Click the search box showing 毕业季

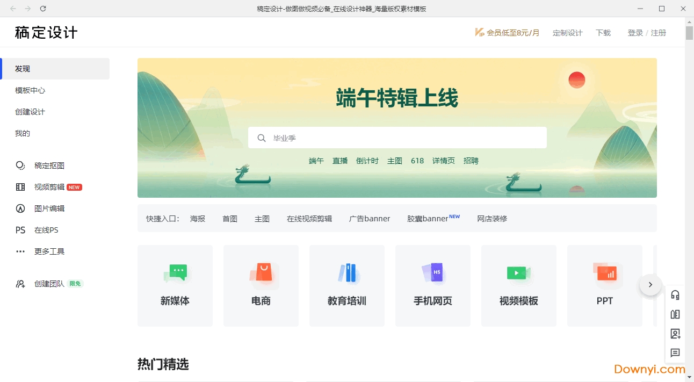397,138
